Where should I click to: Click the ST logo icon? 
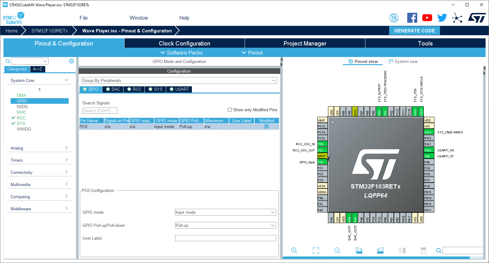pyautogui.click(x=477, y=18)
